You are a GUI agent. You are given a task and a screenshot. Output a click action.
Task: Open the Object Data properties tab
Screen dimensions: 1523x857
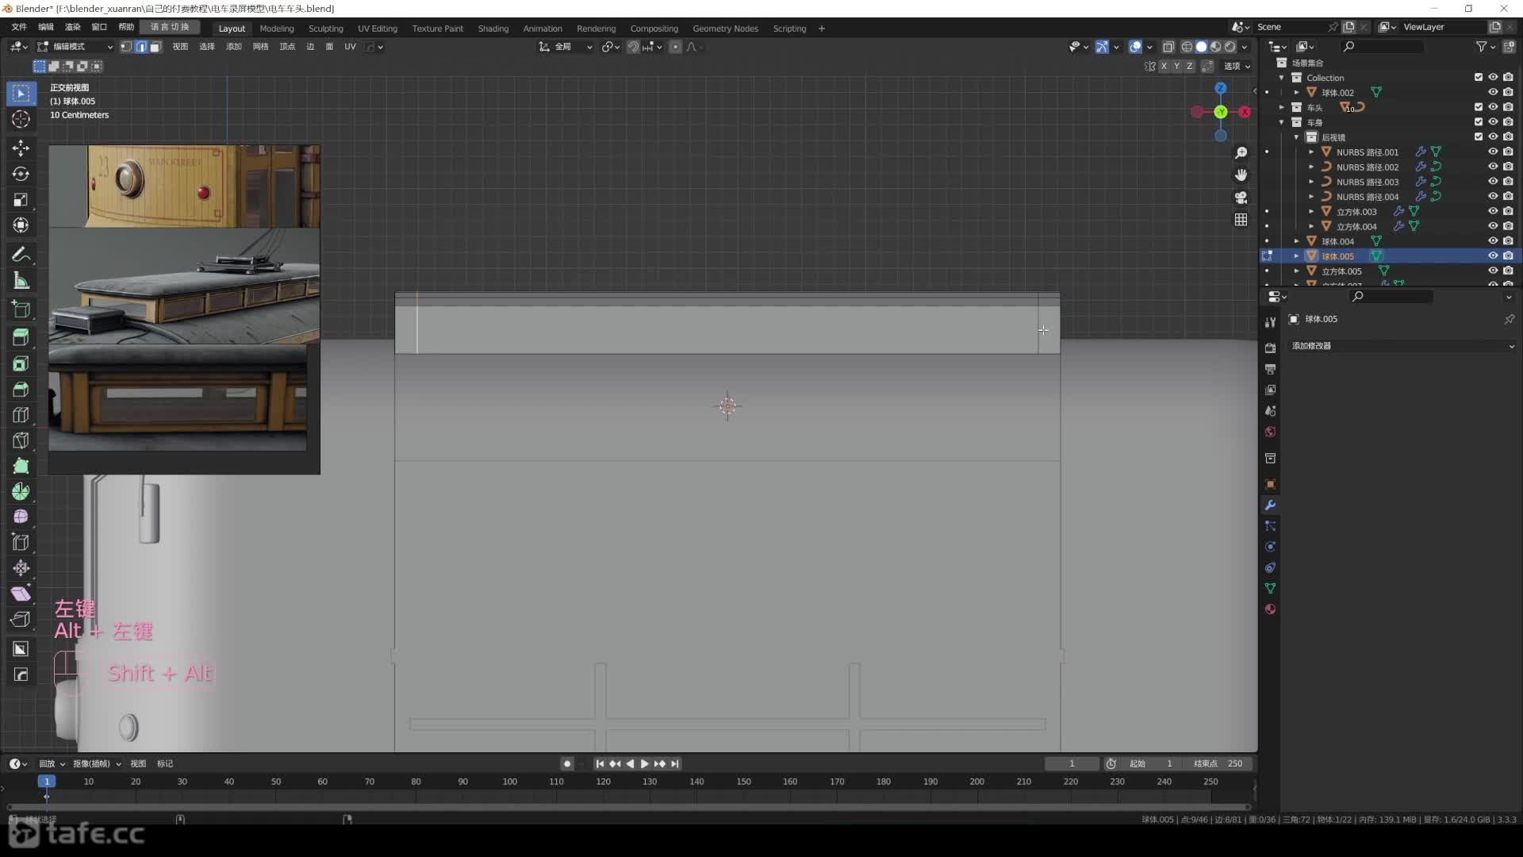pyautogui.click(x=1270, y=589)
